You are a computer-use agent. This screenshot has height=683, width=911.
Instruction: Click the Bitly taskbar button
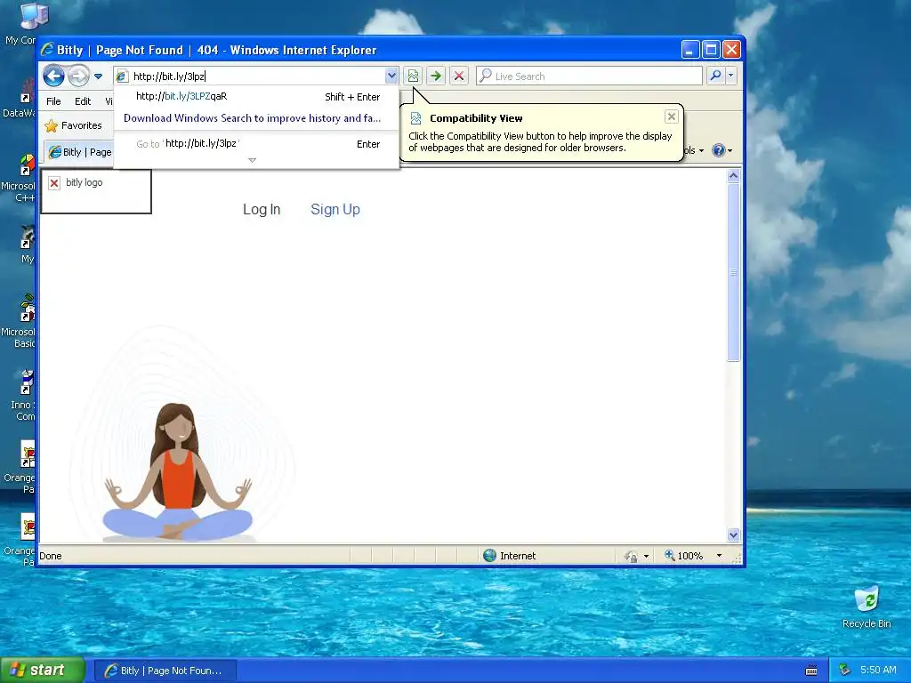pyautogui.click(x=165, y=671)
